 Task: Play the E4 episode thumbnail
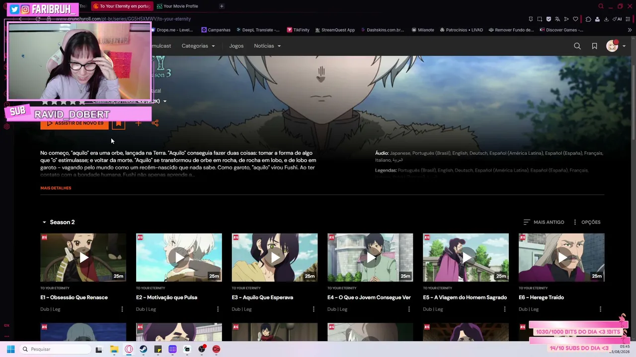370,257
